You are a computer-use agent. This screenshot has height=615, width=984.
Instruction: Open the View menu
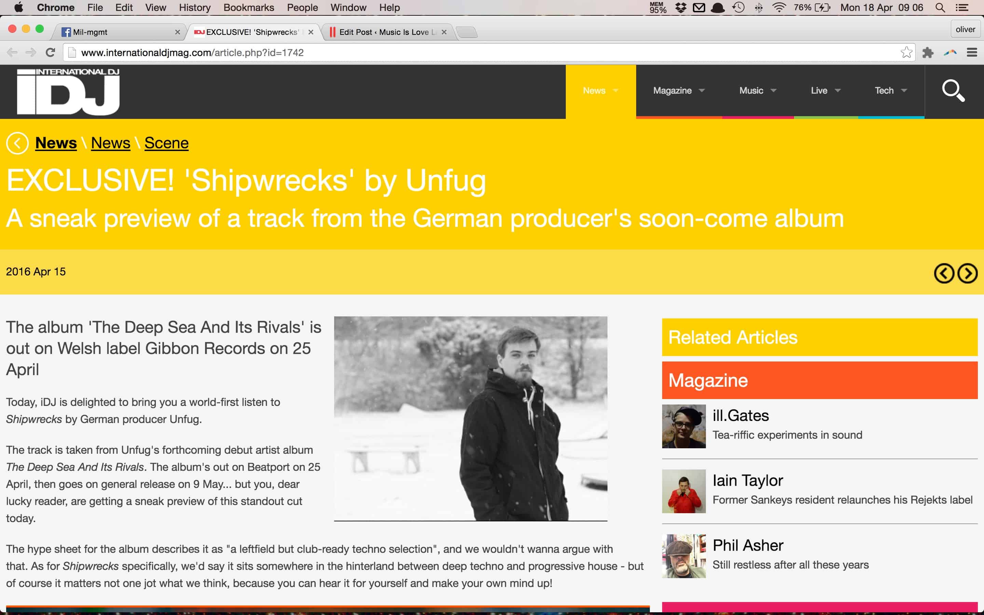155,7
